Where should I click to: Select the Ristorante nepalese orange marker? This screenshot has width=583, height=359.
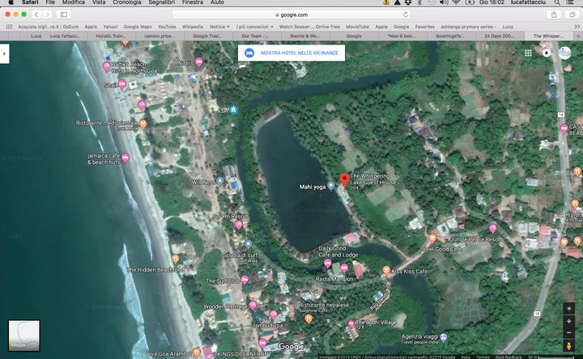pos(309,319)
